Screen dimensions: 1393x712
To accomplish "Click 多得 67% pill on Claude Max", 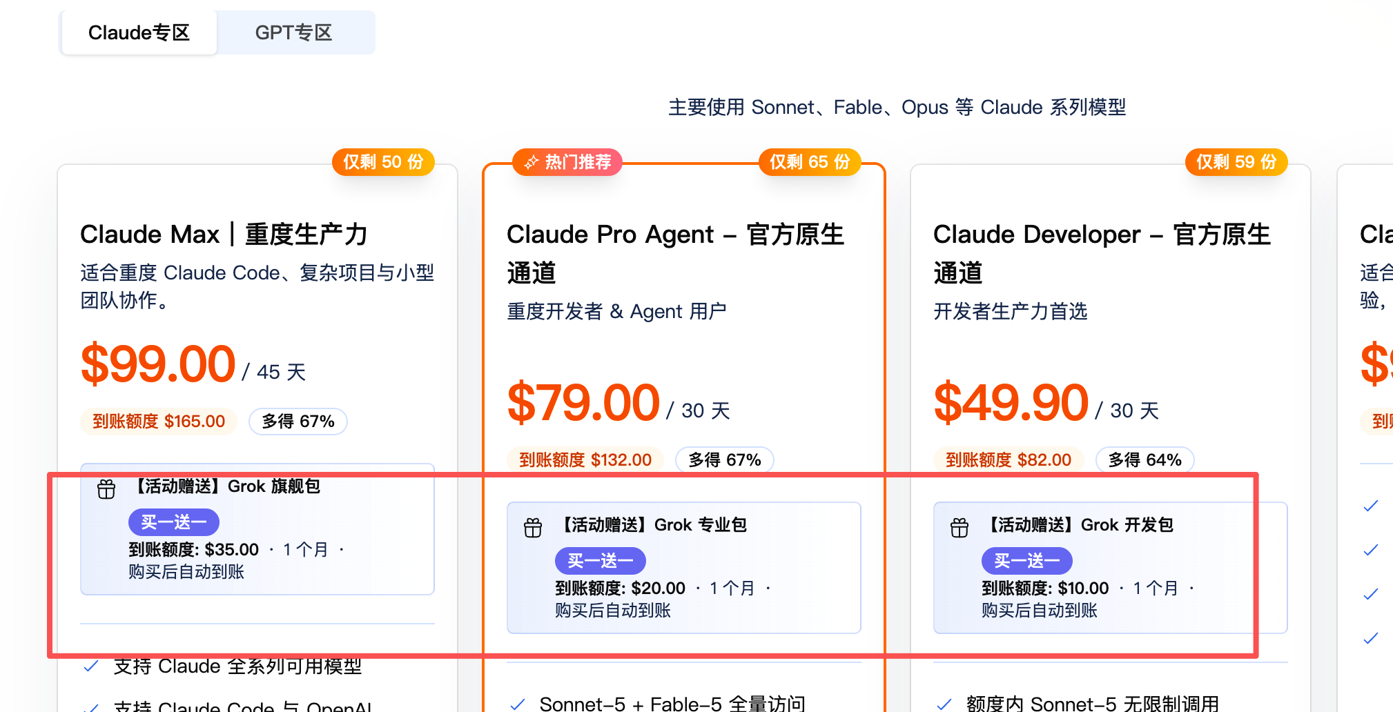I will coord(298,422).
